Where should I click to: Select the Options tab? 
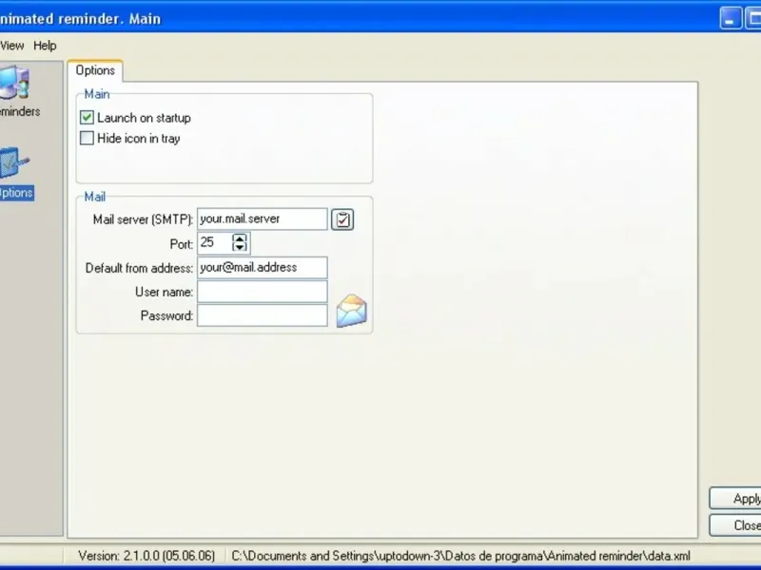tap(95, 70)
